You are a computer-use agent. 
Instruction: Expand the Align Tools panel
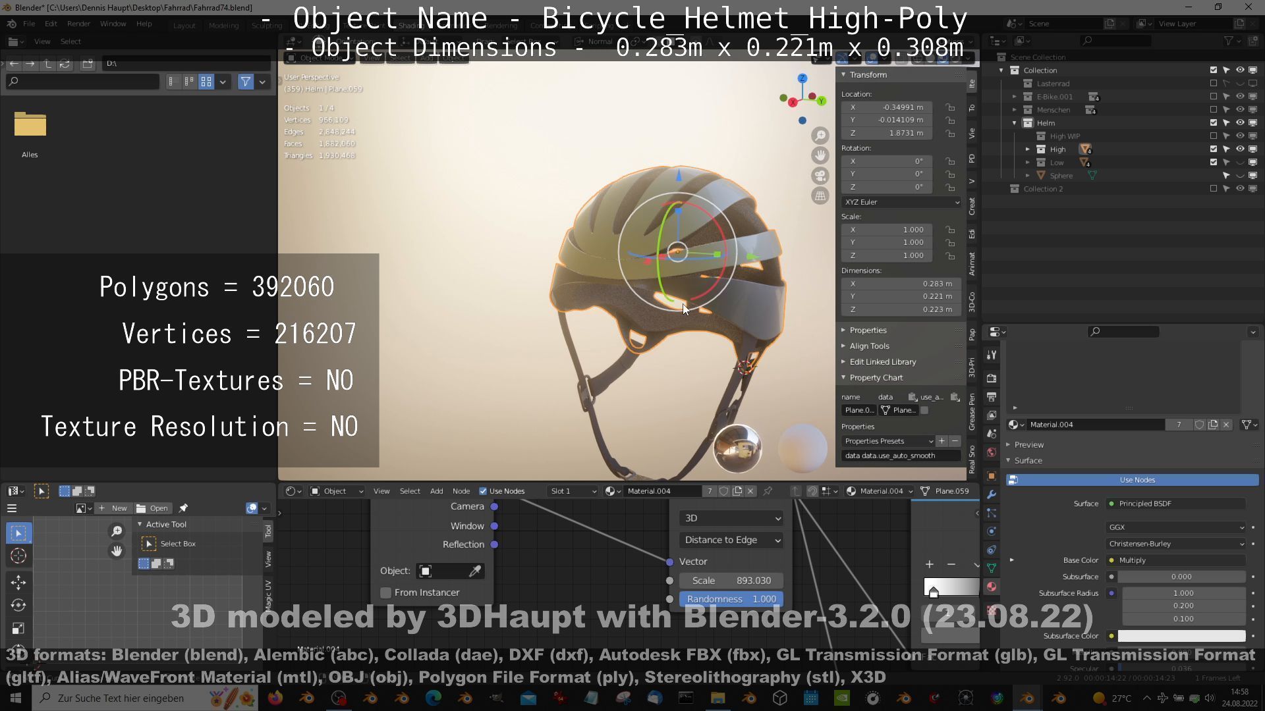click(x=870, y=346)
